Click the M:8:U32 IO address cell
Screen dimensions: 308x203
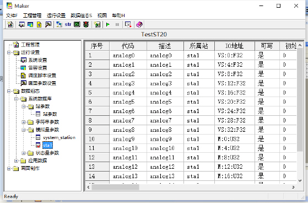[235, 158]
